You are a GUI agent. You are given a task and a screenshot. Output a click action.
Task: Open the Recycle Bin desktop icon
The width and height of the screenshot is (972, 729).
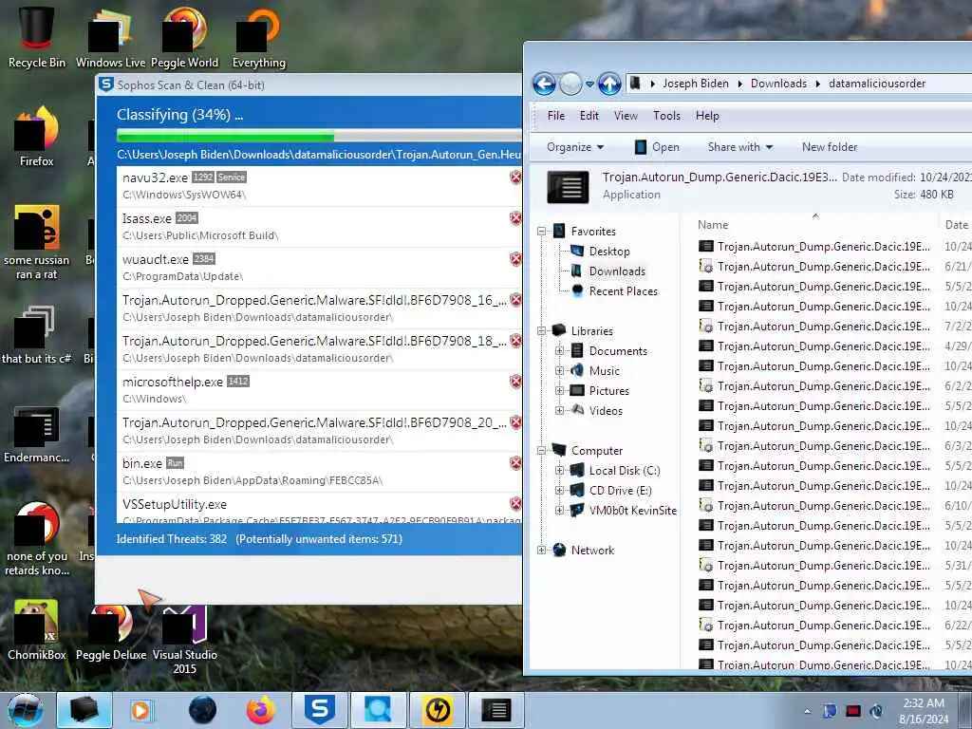pos(37,36)
